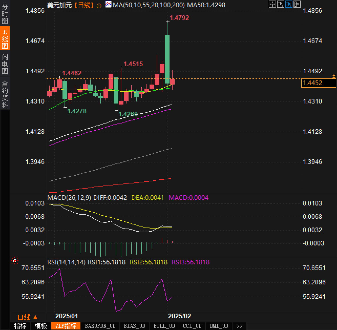This screenshot has width=337, height=330.
Task: Click the MA50:1.4298 value
Action: pyautogui.click(x=206, y=5)
